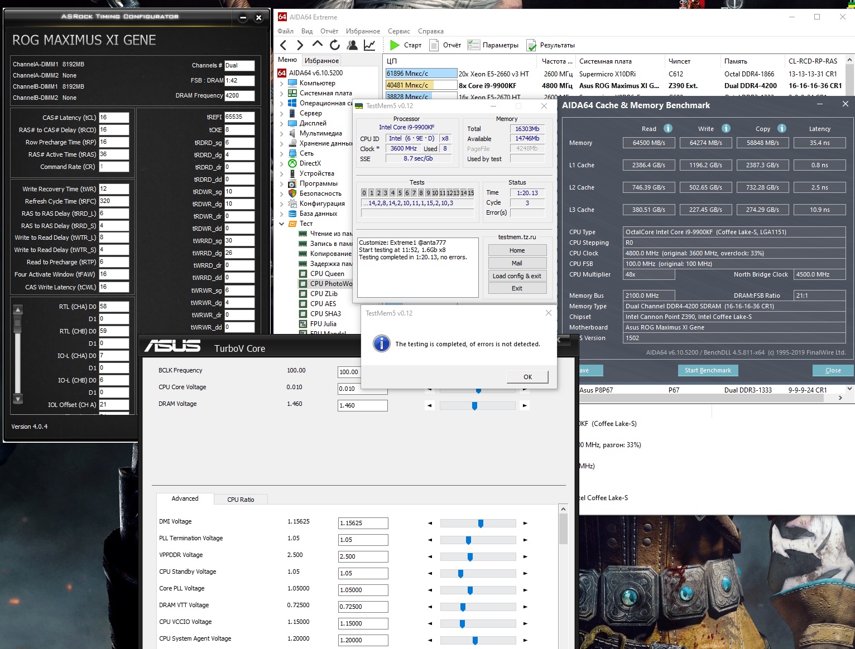Decrease PLL Termination Voltage with its left arrow
855x649 pixels.
(x=430, y=540)
